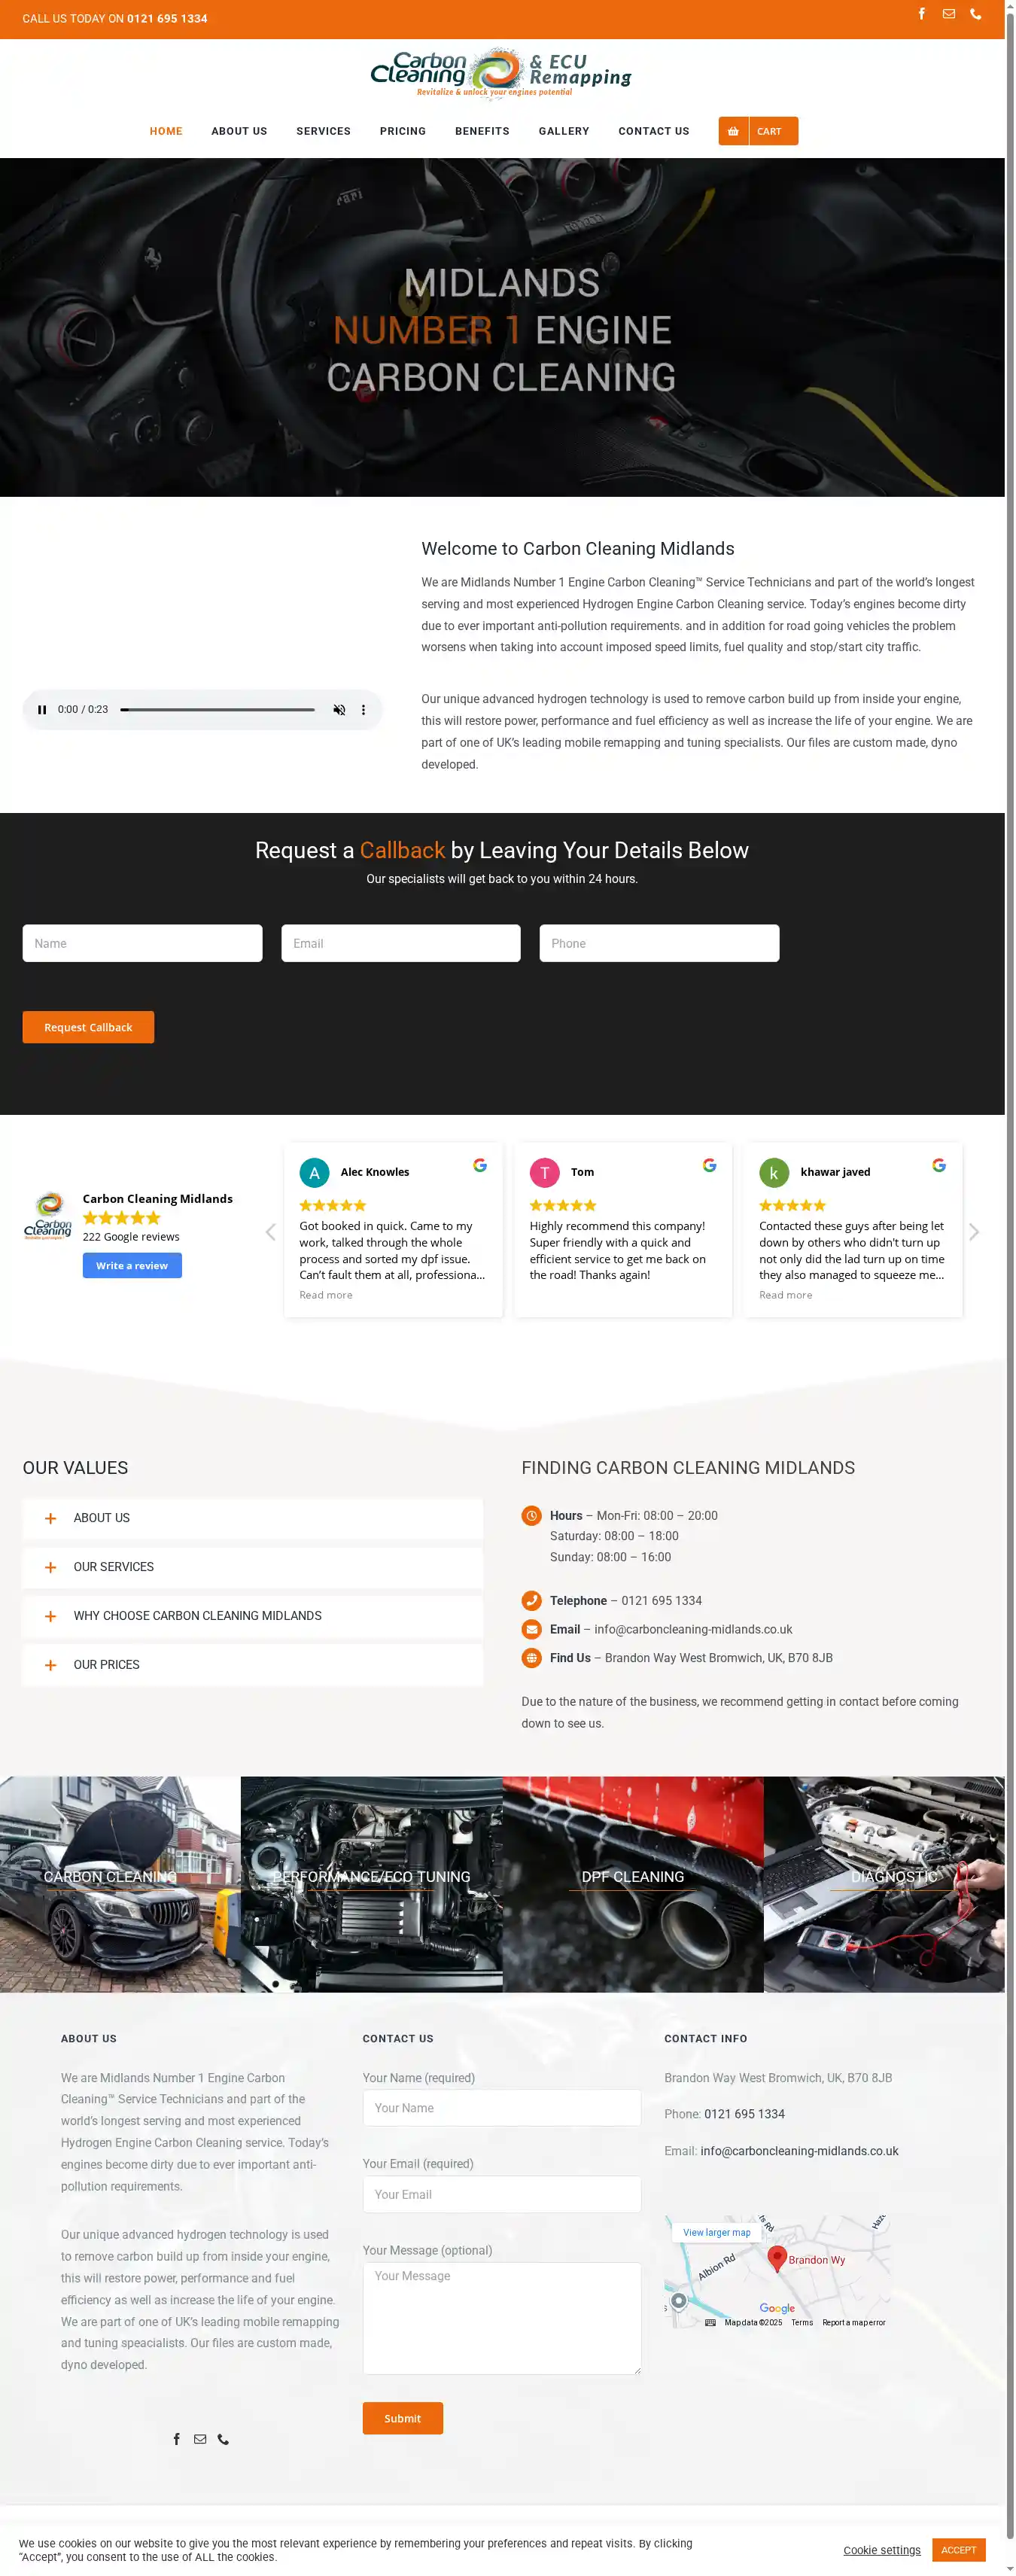Image resolution: width=1016 pixels, height=2576 pixels.
Task: Click the email envelope icon in top bar
Action: click(x=948, y=14)
